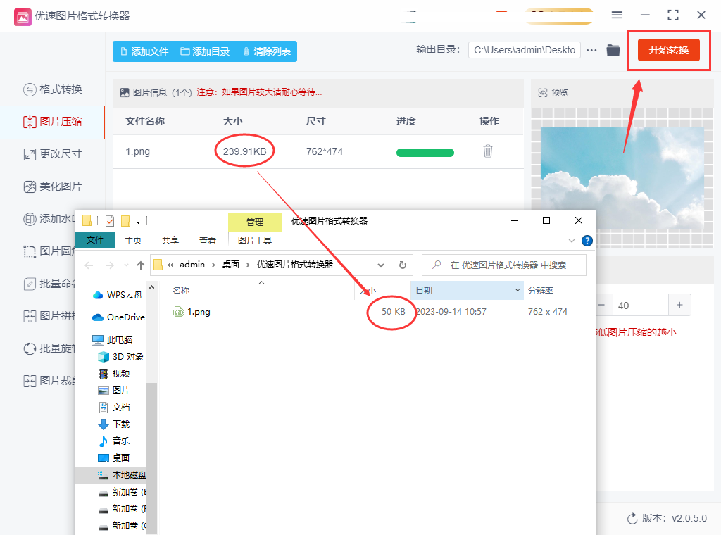The image size is (721, 535).
Task: Open WPS云盘 in the navigation pane
Action: [118, 295]
